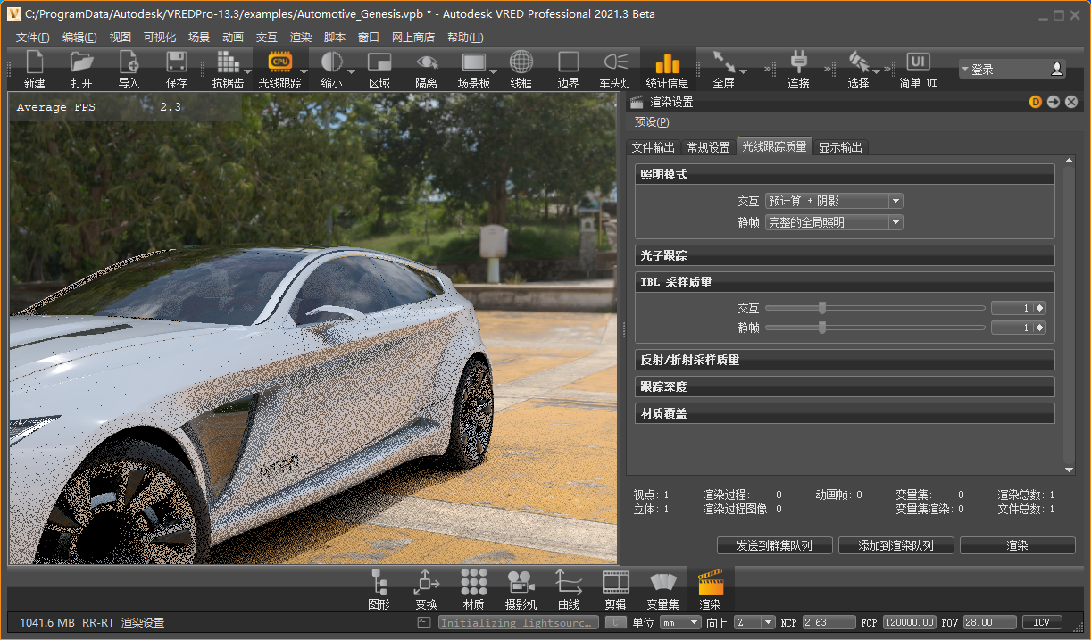Click the New (新建) file icon
Viewport: 1091px width, 640px height.
(x=34, y=64)
